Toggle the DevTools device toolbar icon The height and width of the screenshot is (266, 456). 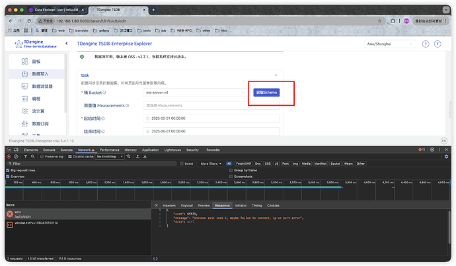click(x=17, y=150)
